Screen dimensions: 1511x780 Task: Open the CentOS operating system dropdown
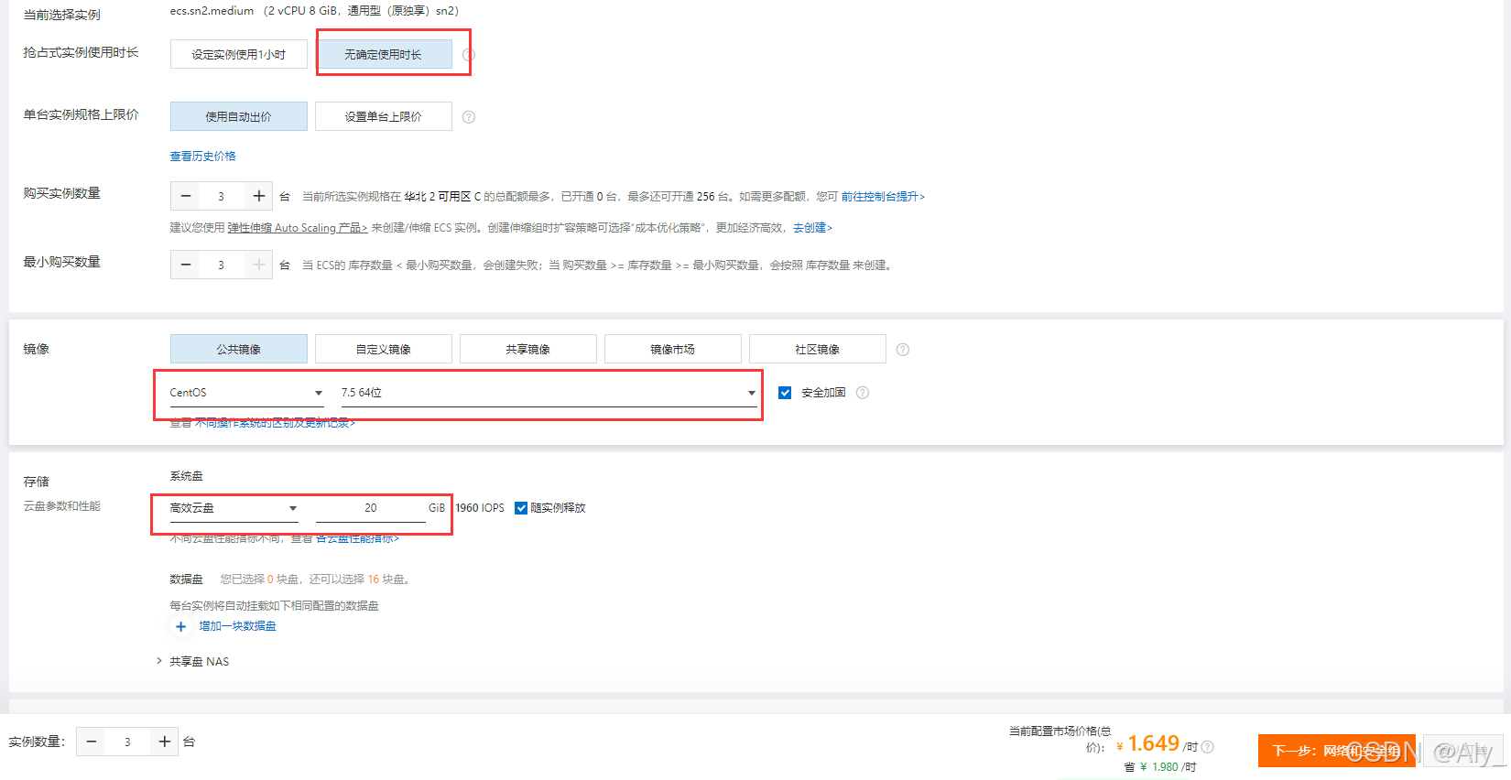[246, 393]
